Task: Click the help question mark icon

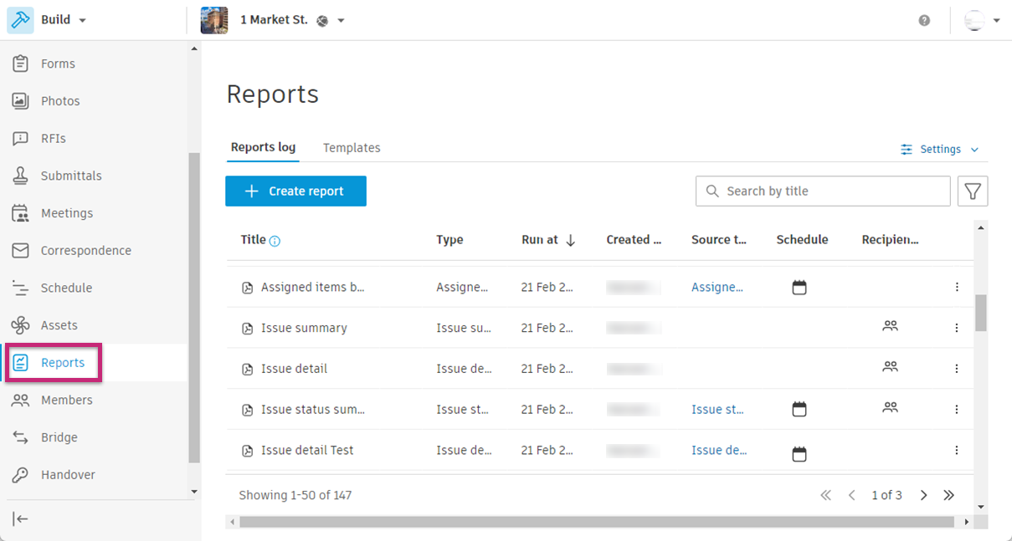Action: 924,20
